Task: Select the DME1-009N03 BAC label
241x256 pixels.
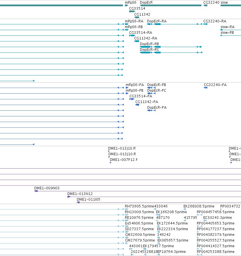Action: (x=47, y=188)
